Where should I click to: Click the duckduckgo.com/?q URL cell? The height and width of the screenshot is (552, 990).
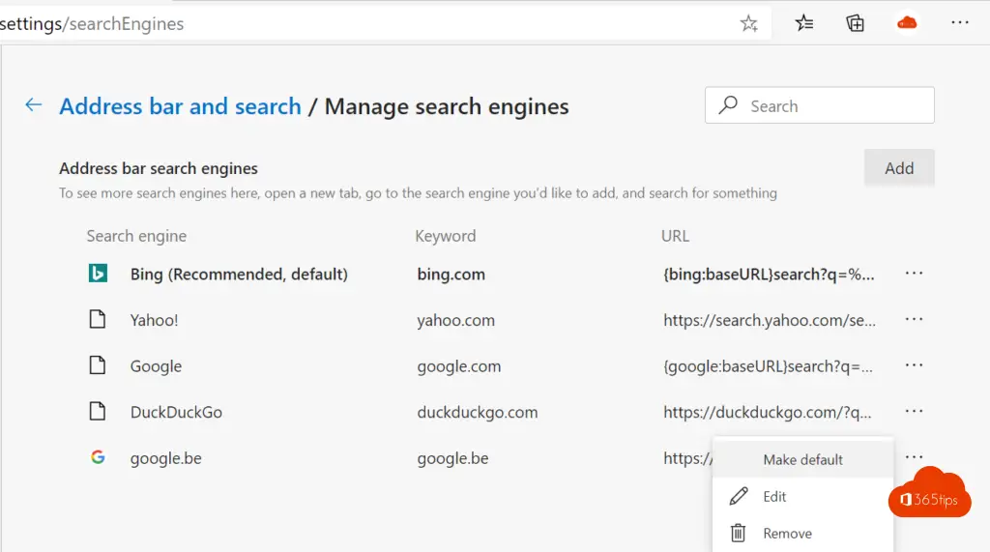coord(767,413)
